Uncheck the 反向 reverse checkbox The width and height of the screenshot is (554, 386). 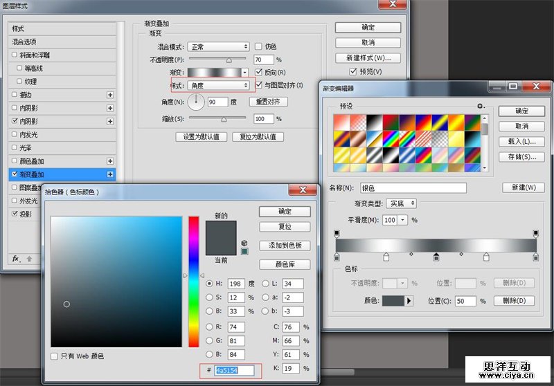(x=259, y=72)
